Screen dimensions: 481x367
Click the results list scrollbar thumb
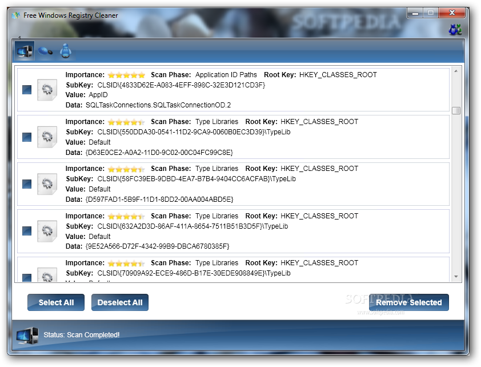[456, 110]
